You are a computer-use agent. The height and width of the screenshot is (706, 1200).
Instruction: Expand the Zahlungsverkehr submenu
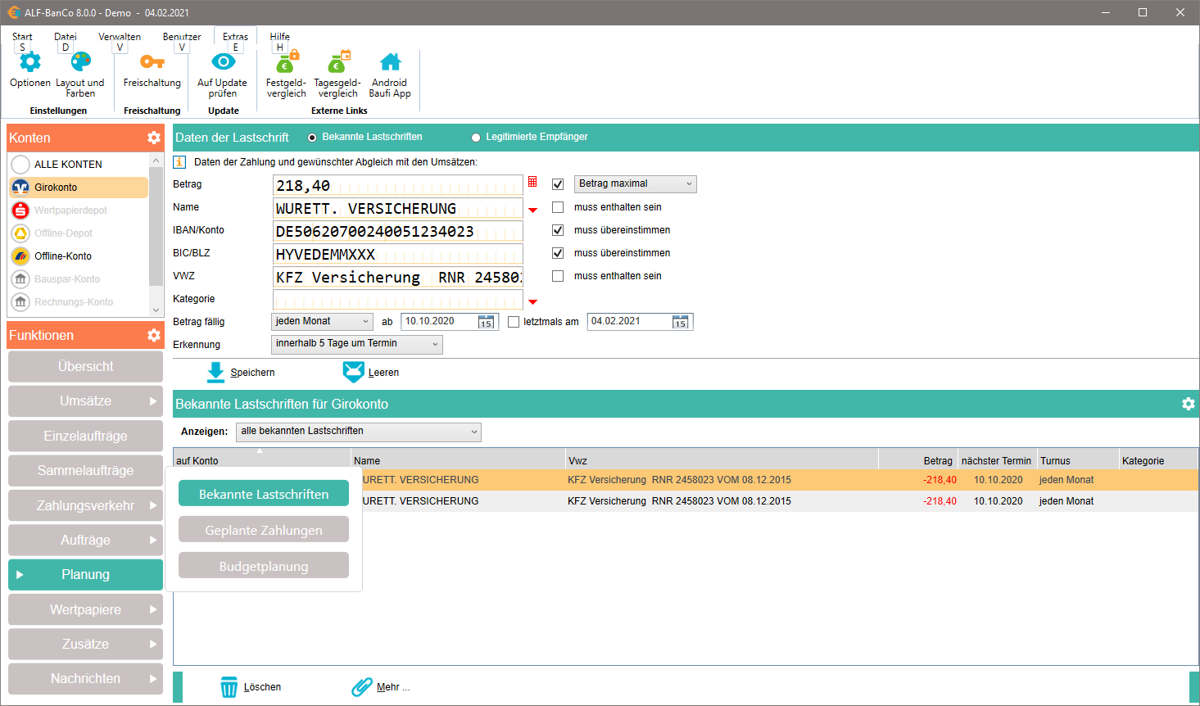(153, 505)
